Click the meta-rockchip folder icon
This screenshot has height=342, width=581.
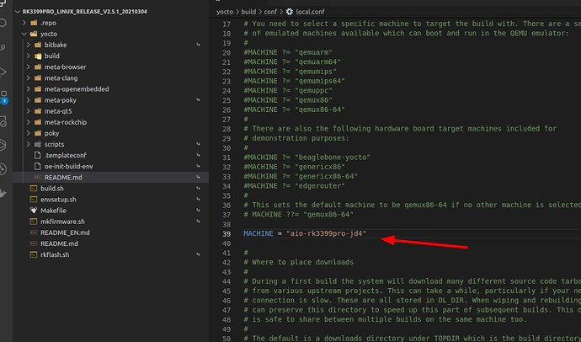click(x=38, y=122)
